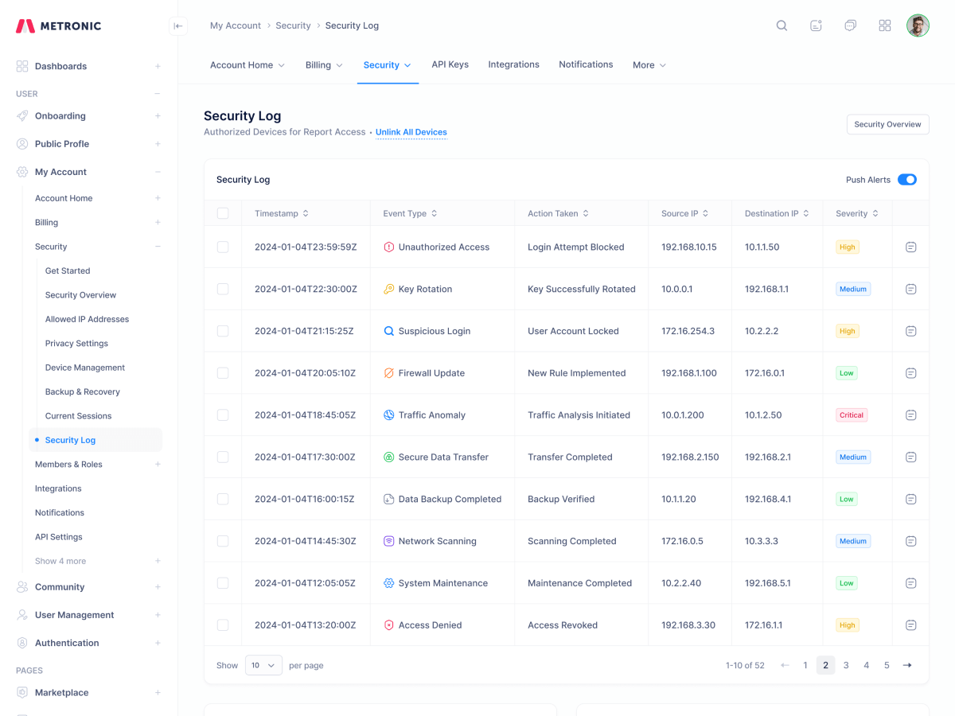
Task: Go to page 4 of the log
Action: 866,665
